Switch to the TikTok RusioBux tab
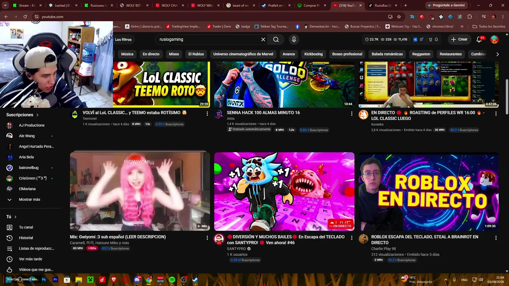 383,6
